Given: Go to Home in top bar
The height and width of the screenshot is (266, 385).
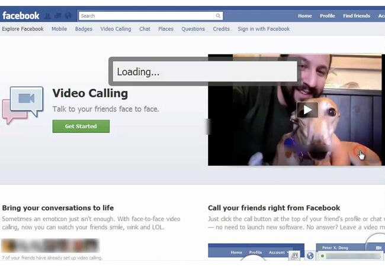Looking at the screenshot, I should coord(304,16).
